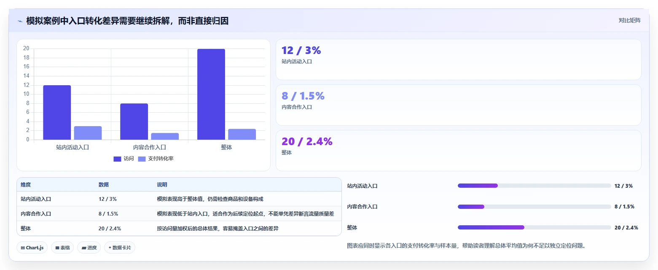This screenshot has height=270, width=658.
Task: Click the 维度 table column header
Action: [26, 185]
